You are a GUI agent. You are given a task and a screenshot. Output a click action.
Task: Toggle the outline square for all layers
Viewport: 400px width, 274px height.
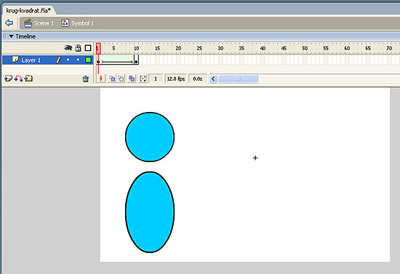[88, 48]
